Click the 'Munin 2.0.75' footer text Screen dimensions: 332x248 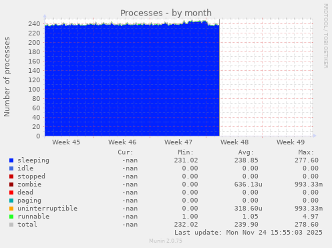(x=166, y=241)
